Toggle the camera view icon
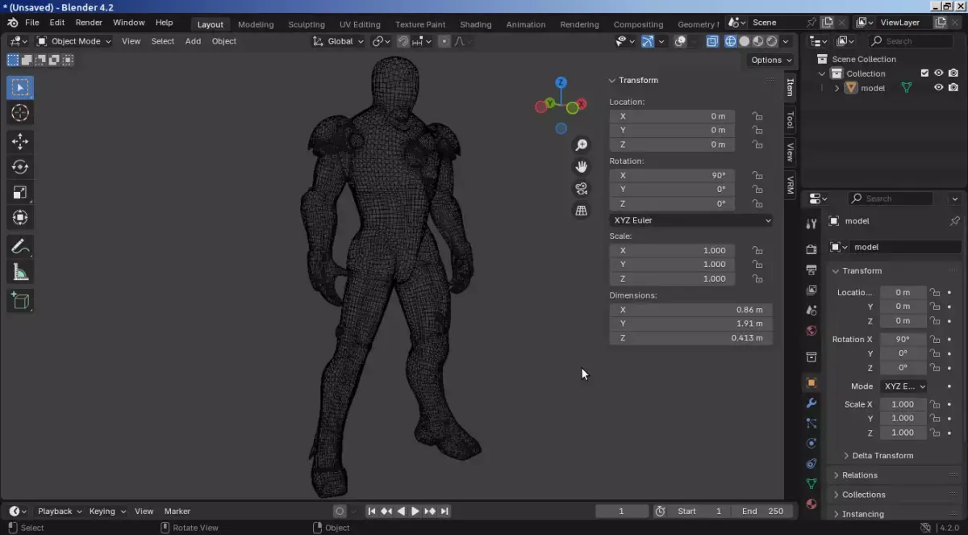 pos(581,189)
